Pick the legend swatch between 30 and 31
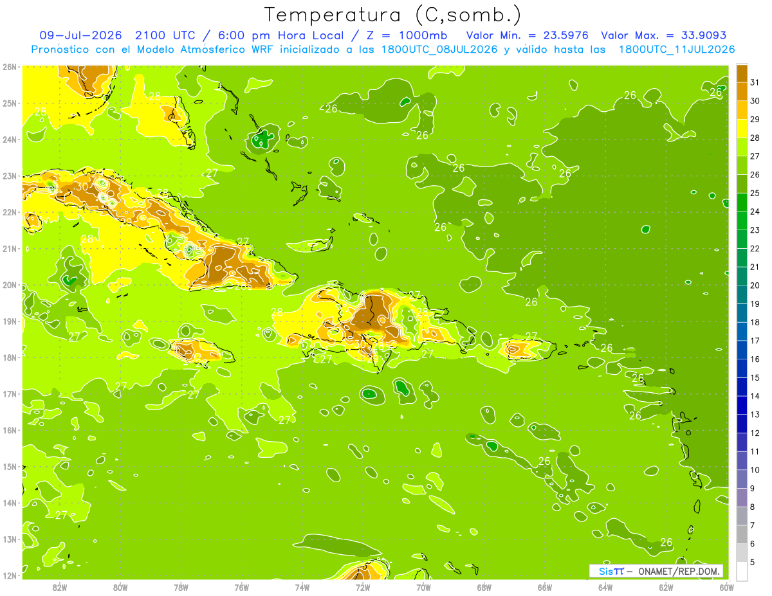The image size is (772, 596). coord(742,91)
